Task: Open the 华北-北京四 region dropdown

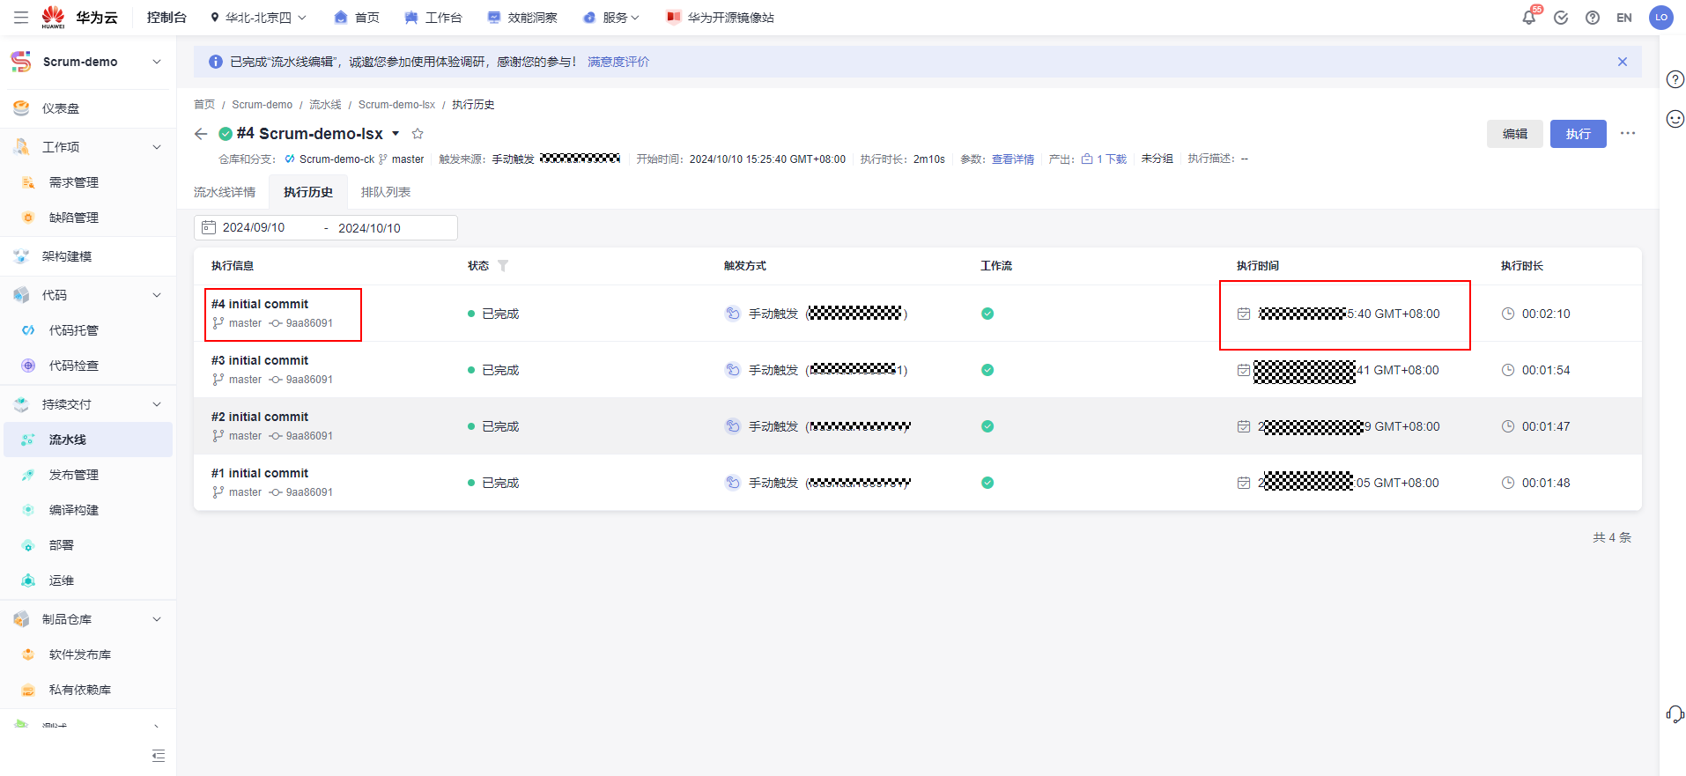Action: (258, 18)
